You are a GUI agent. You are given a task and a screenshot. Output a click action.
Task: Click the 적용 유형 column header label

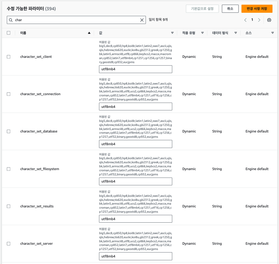189,33
